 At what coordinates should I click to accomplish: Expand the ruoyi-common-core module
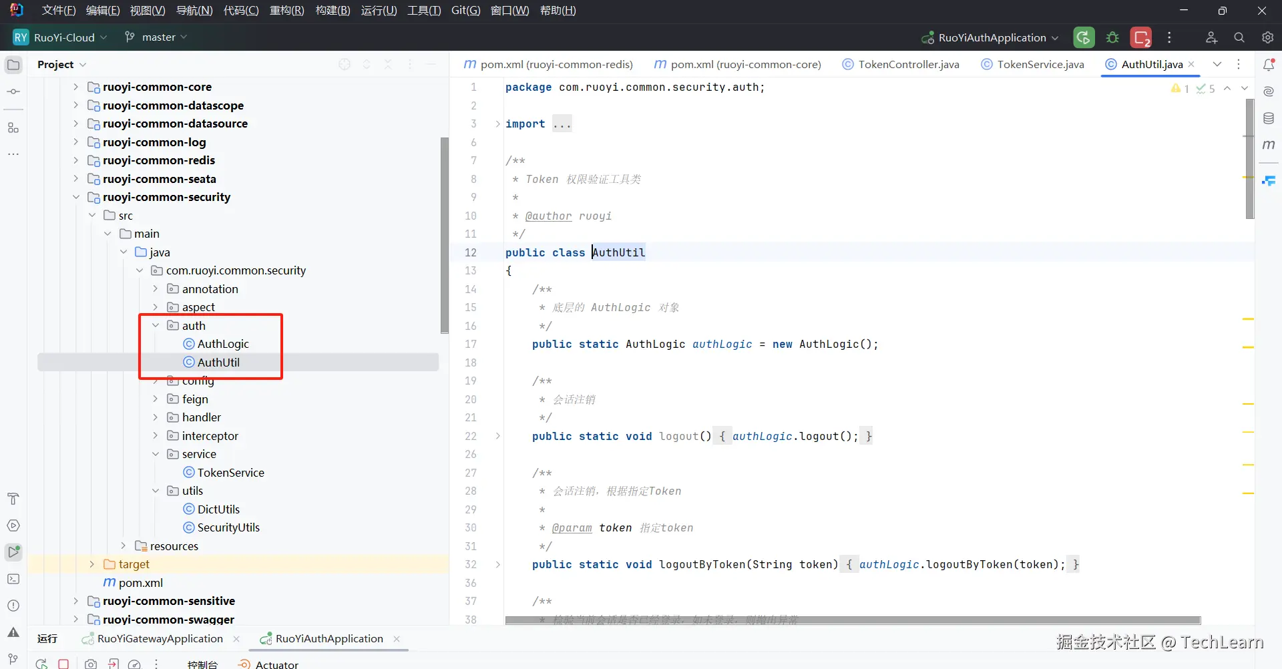pyautogui.click(x=76, y=87)
